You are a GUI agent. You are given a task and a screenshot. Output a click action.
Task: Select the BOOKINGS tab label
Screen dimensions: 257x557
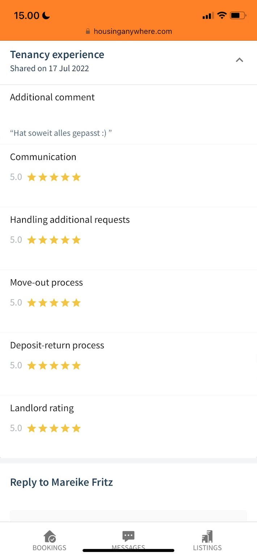coord(50,548)
